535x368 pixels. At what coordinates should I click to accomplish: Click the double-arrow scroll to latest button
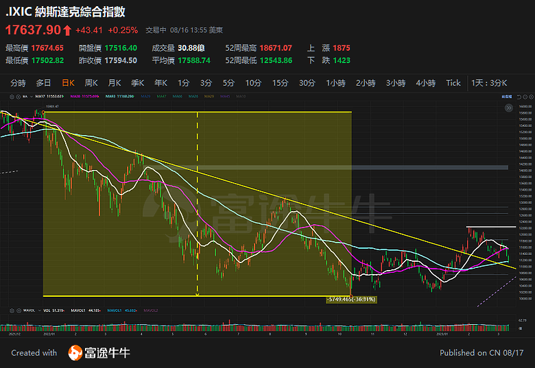click(x=509, y=108)
